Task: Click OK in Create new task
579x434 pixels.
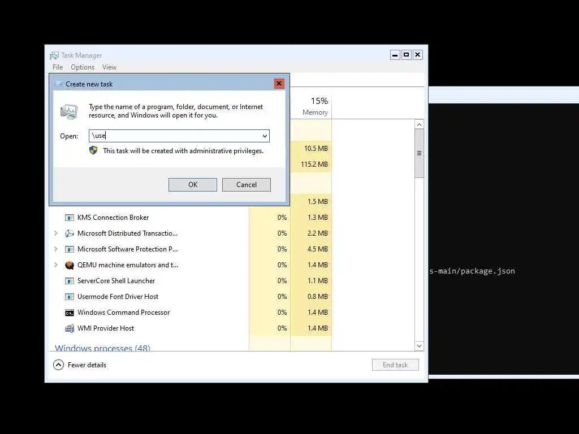Action: 193,185
